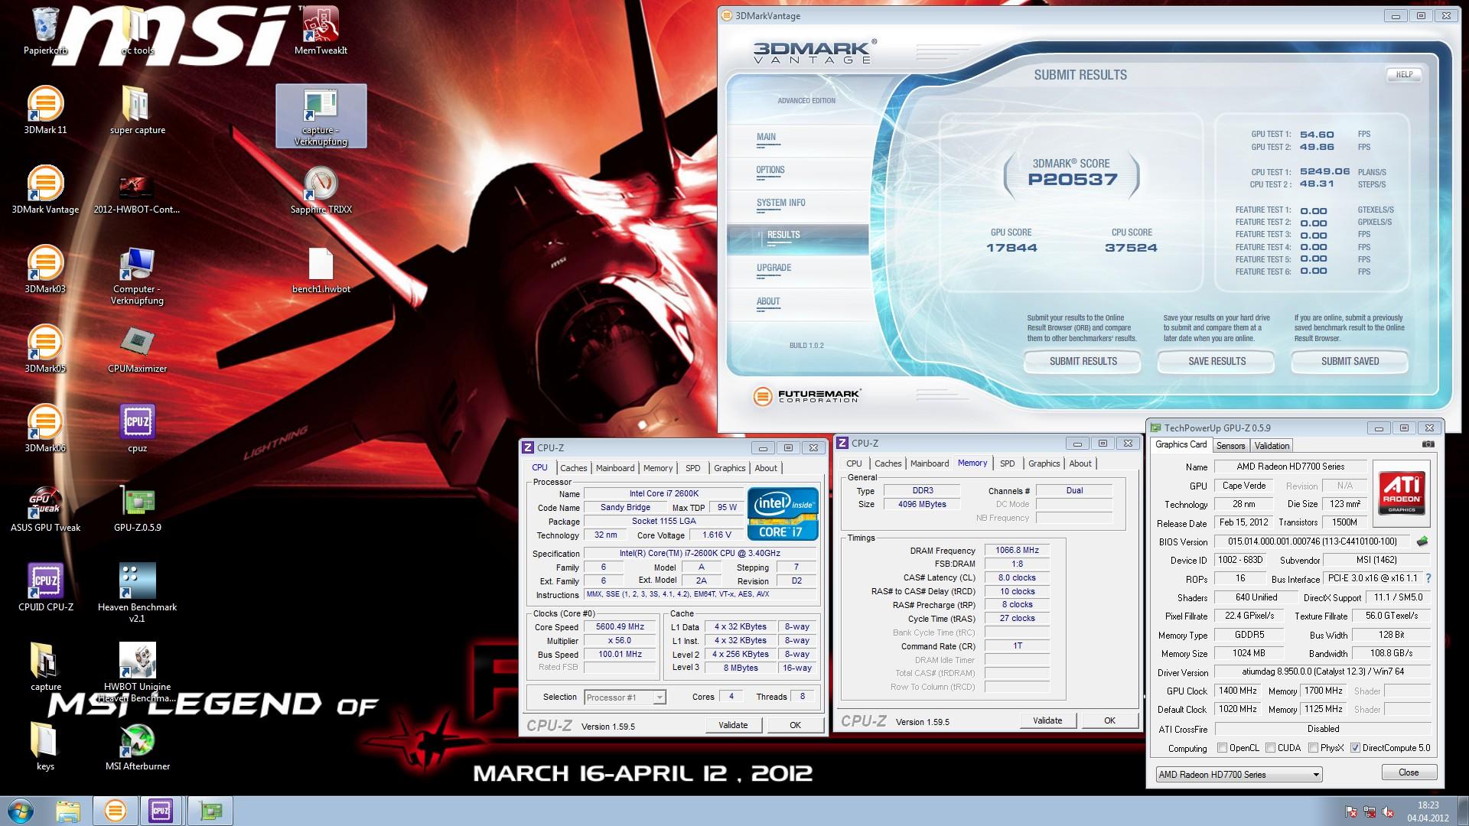1469x826 pixels.
Task: Open Computer - Verknüpfung shortcut
Action: pos(137,275)
